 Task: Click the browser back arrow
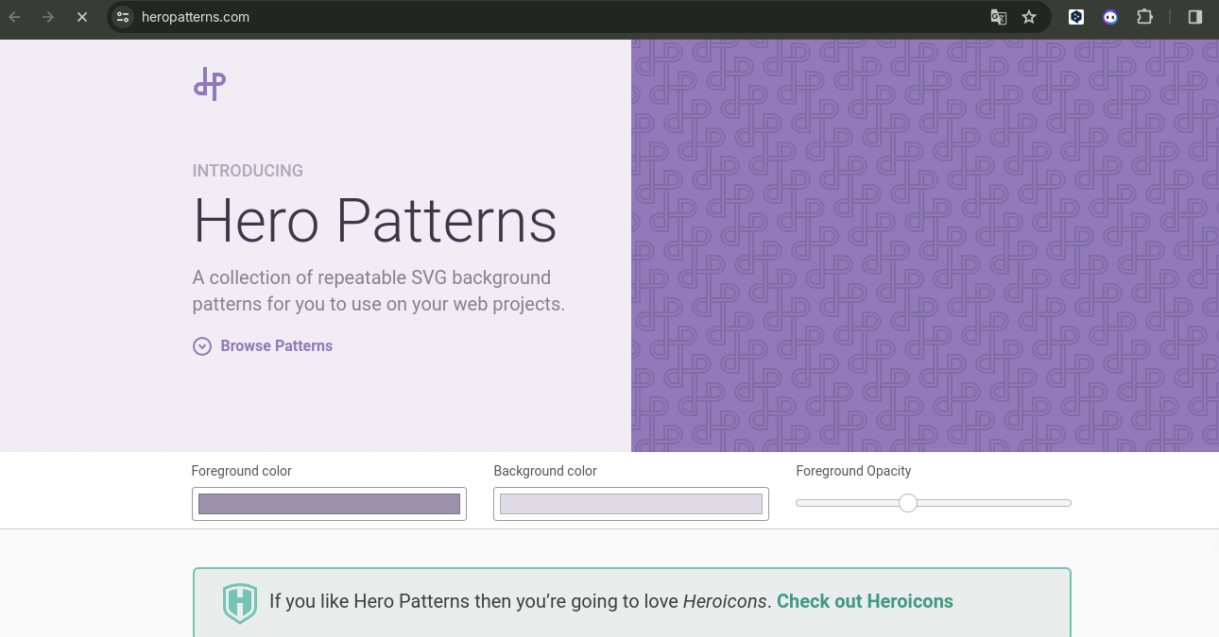pos(15,17)
